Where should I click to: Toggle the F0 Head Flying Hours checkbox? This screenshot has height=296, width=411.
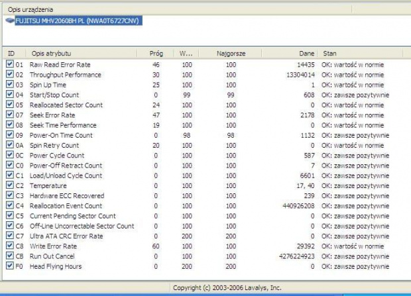click(x=10, y=266)
